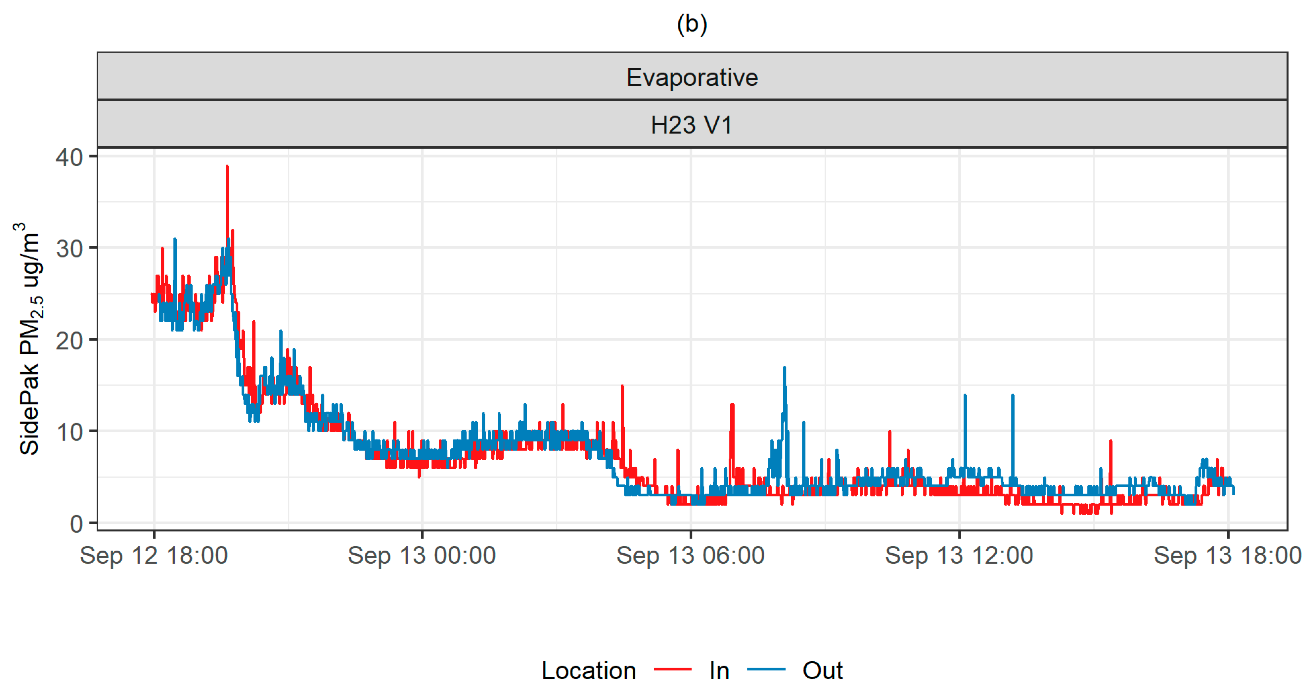Click the 0 tick label on y-axis
Image resolution: width=1312 pixels, height=690 pixels.
click(x=76, y=524)
